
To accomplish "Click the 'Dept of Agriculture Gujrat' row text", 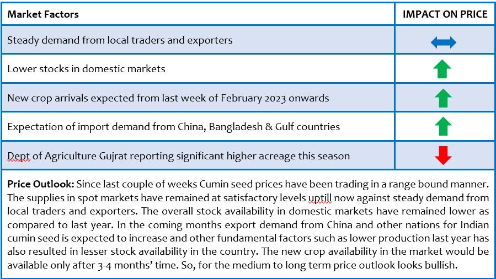I will (178, 156).
